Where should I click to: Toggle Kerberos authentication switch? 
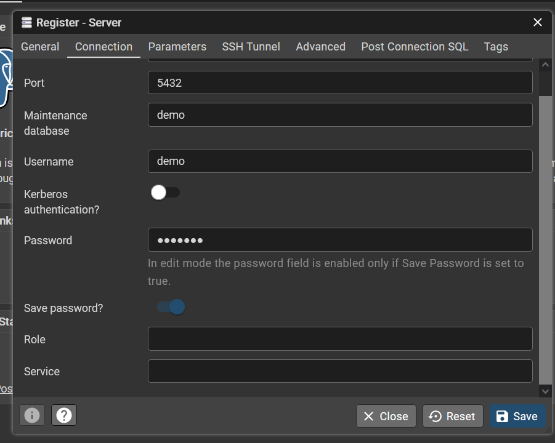(x=164, y=193)
